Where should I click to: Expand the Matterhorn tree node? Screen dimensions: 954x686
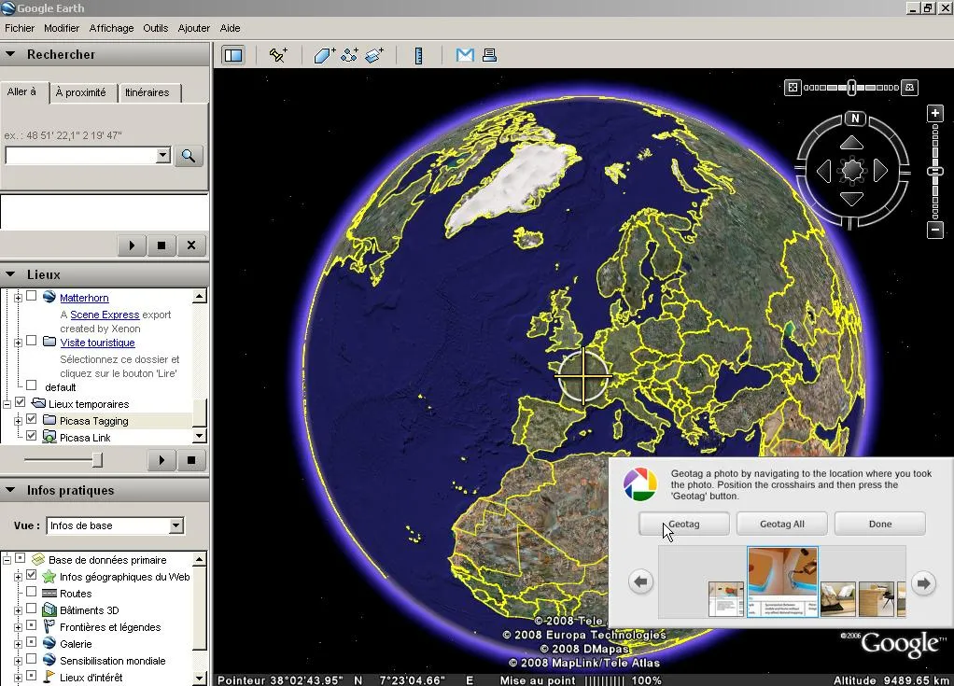point(18,298)
